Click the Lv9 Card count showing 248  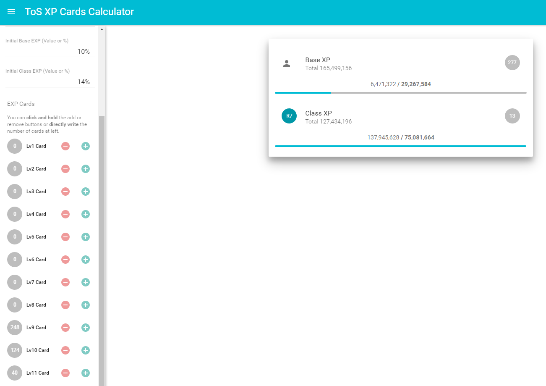tap(15, 328)
